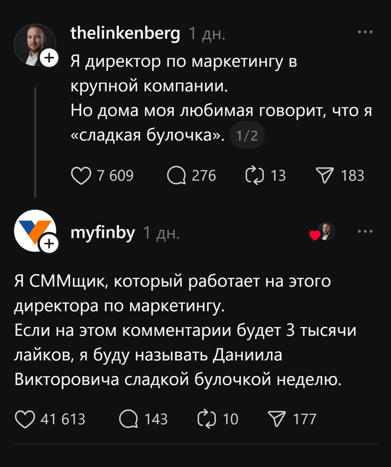The height and width of the screenshot is (467, 391).
Task: Open thelinkenberg's post timestamp
Action: [x=207, y=35]
